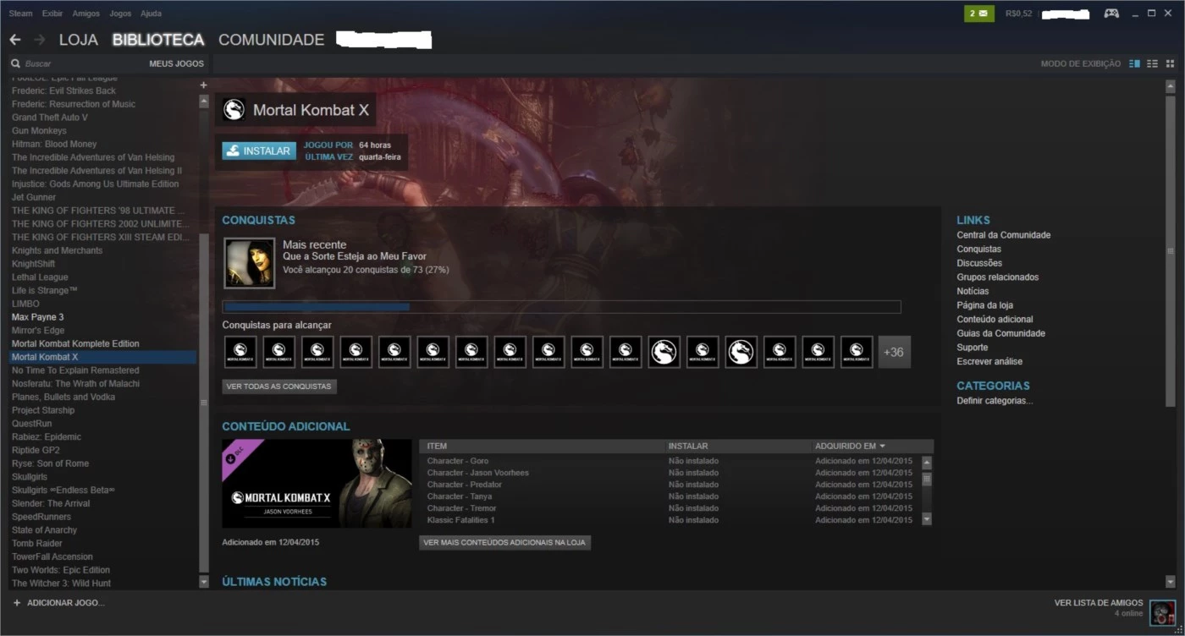Screen dimensions: 1185x636
Task: Select Tomb Raider in game list
Action: pos(103,544)
